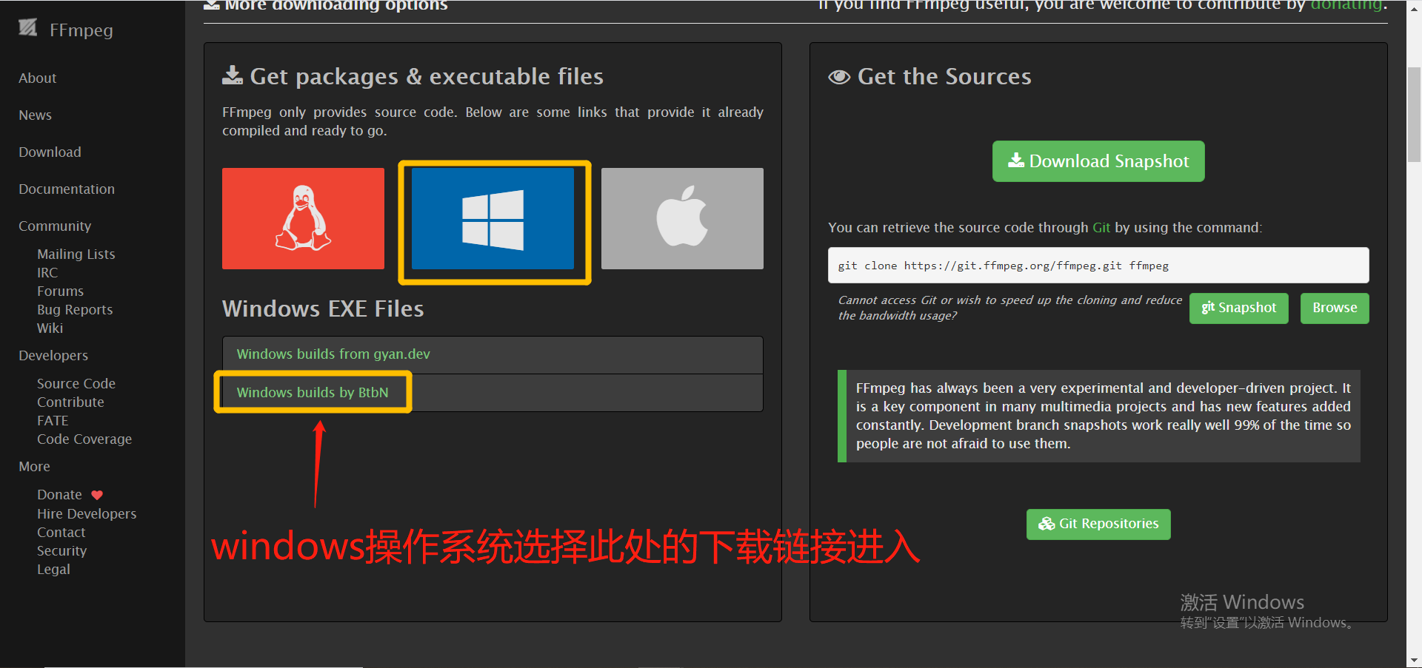The image size is (1422, 668).
Task: Open Windows builds from gyan.dev
Action: (x=333, y=354)
